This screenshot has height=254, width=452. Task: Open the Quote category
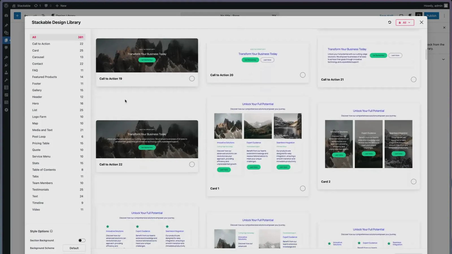pyautogui.click(x=58, y=150)
